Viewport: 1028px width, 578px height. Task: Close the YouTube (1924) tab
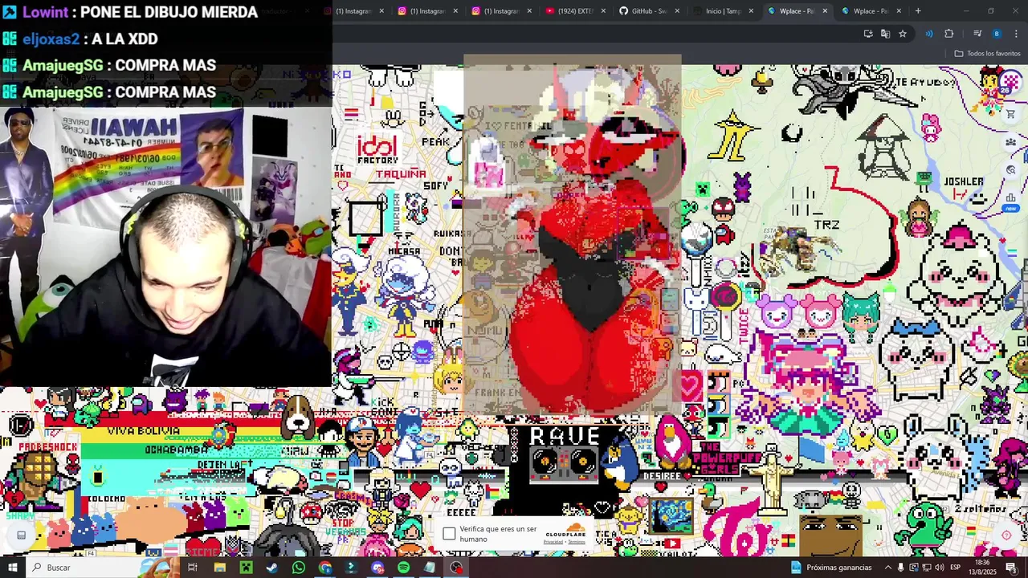[x=603, y=11]
